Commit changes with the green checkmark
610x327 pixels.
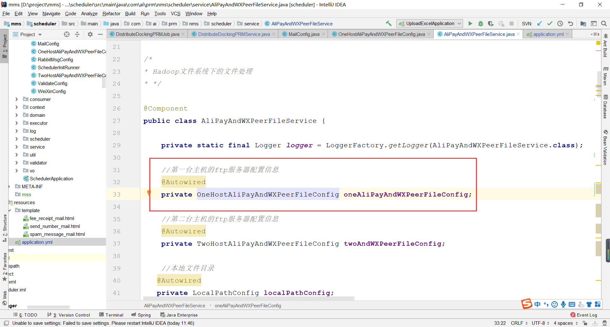coord(550,23)
